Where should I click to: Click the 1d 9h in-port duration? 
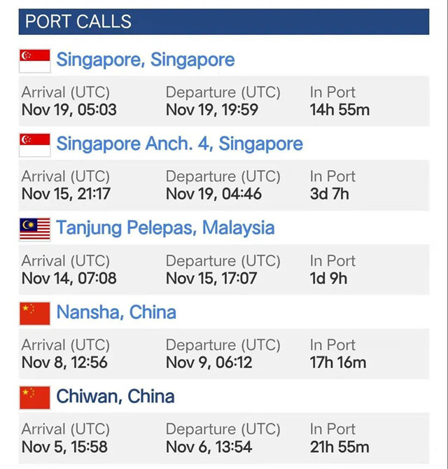tap(328, 279)
